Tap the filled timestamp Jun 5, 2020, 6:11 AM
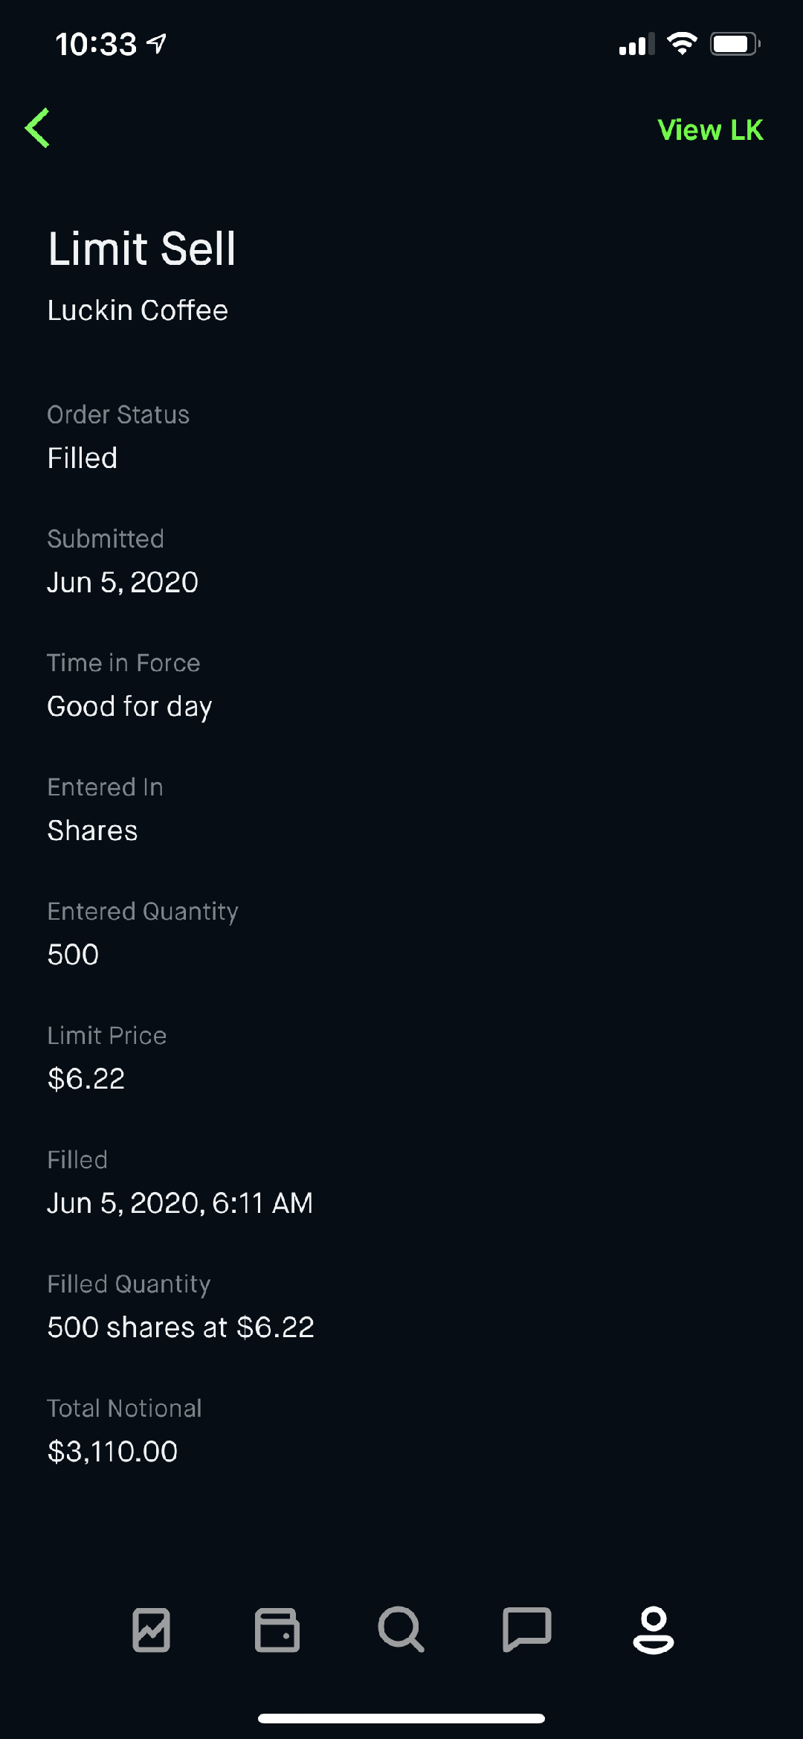Image resolution: width=803 pixels, height=1739 pixels. pos(180,1203)
